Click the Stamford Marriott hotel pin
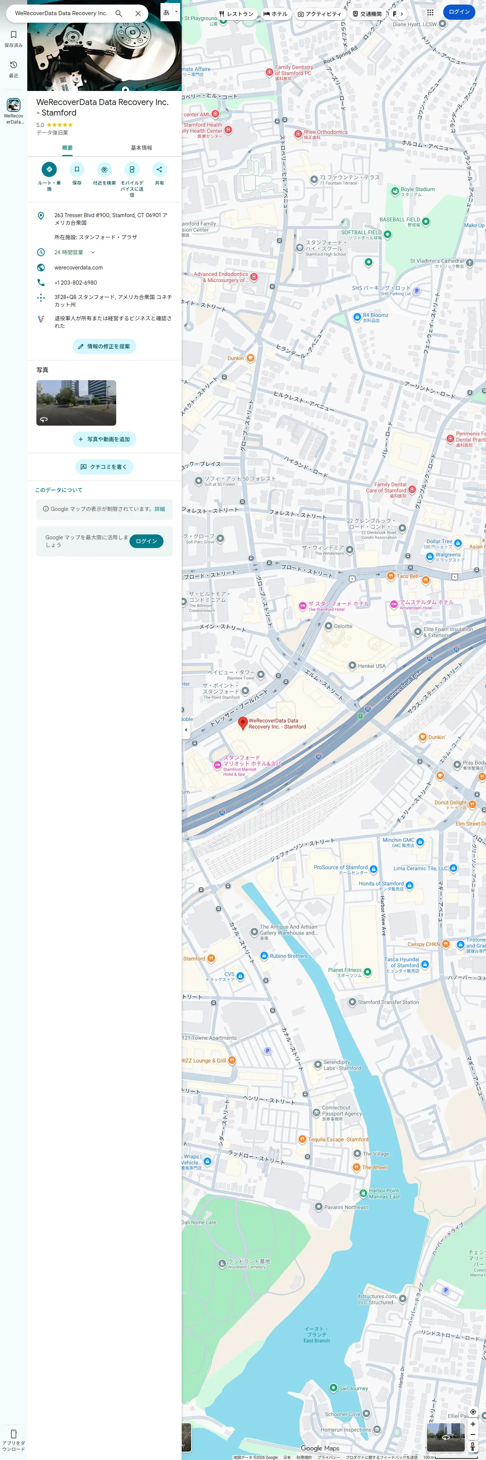486x1460 pixels. click(217, 764)
